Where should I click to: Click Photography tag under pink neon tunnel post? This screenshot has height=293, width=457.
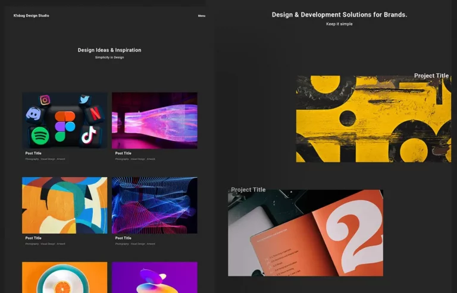122,159
